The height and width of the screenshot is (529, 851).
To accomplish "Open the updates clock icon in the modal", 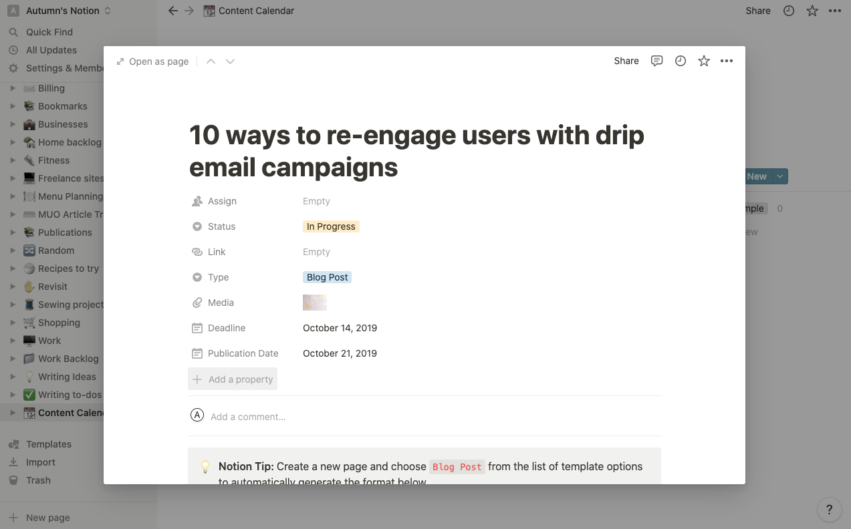I will click(x=681, y=61).
